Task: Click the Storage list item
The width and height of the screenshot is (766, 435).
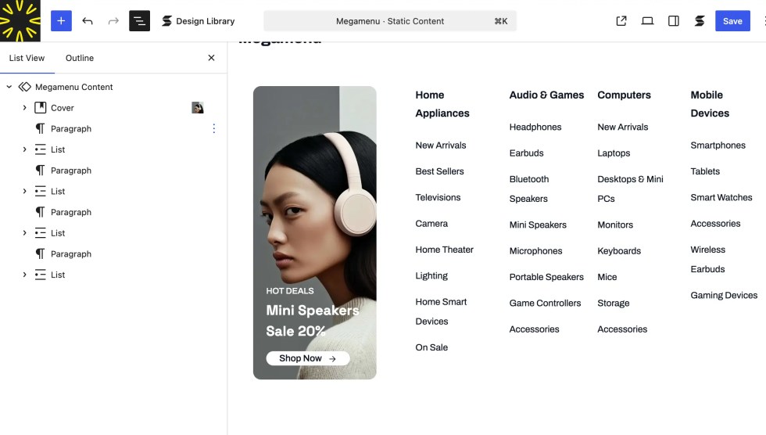Action: [613, 303]
